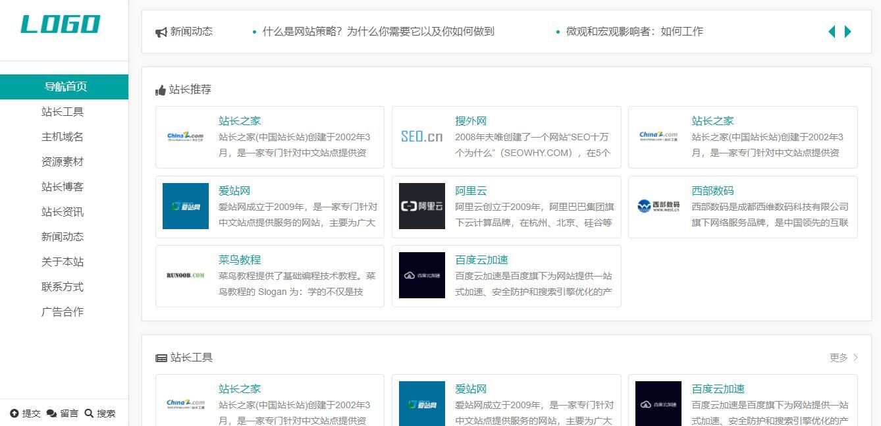Open 更多 link for 站长工具 section
The width and height of the screenshot is (881, 426).
coord(843,358)
